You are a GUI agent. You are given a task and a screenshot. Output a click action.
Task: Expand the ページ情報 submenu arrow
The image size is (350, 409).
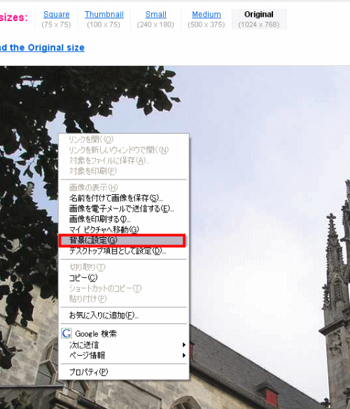point(184,355)
